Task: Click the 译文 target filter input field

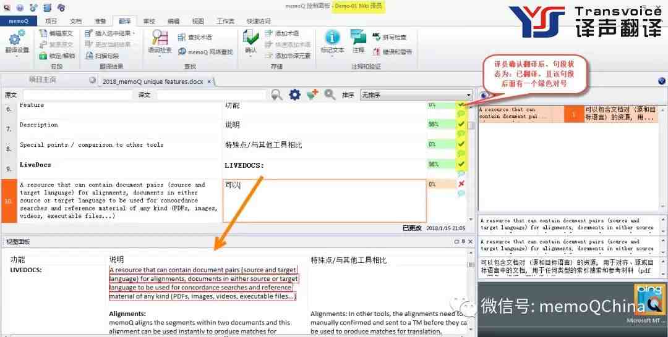Action: (x=212, y=95)
